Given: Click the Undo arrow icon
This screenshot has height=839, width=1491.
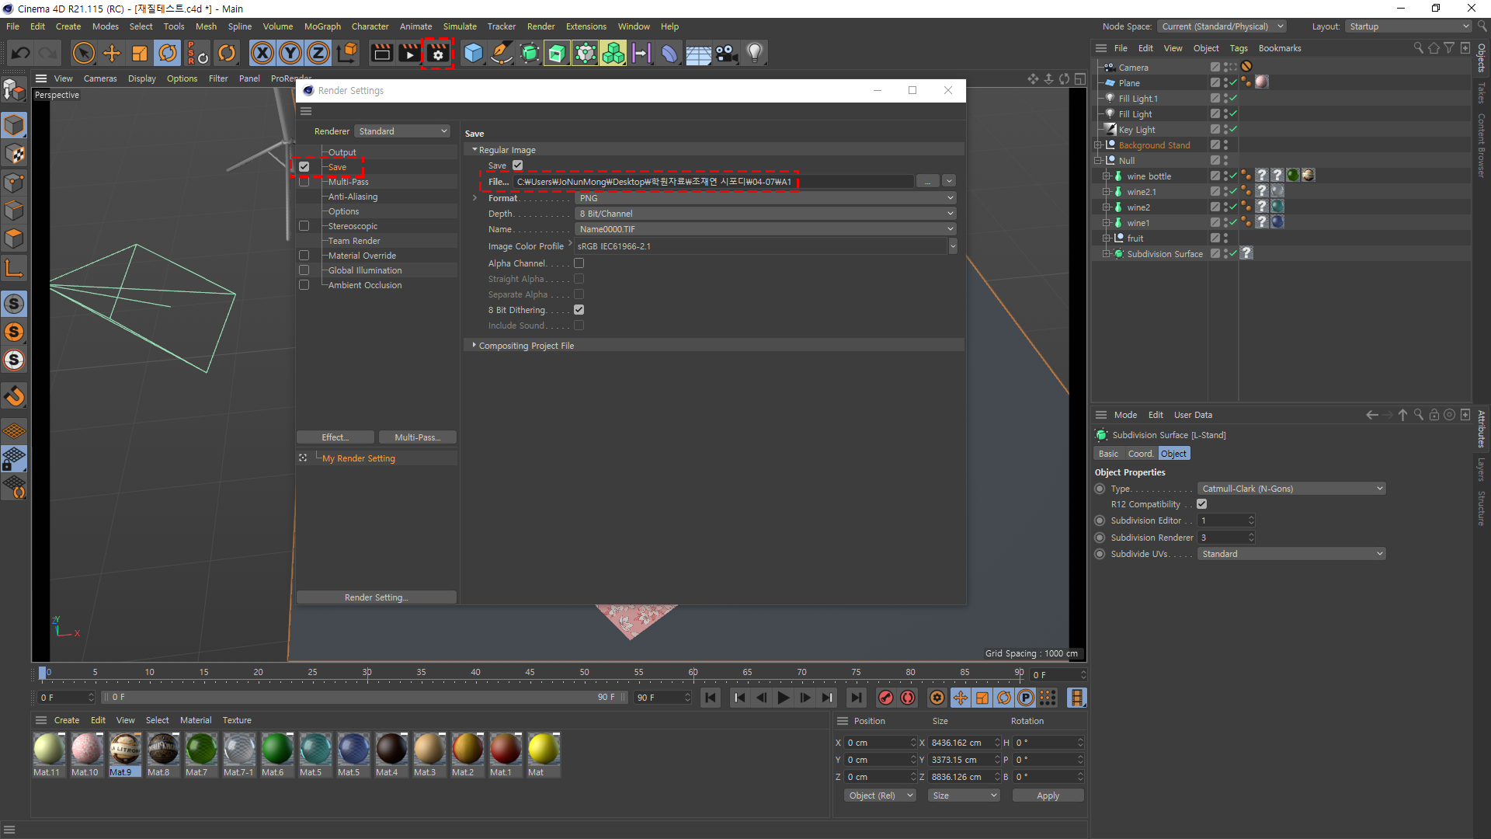Looking at the screenshot, I should pos(21,54).
